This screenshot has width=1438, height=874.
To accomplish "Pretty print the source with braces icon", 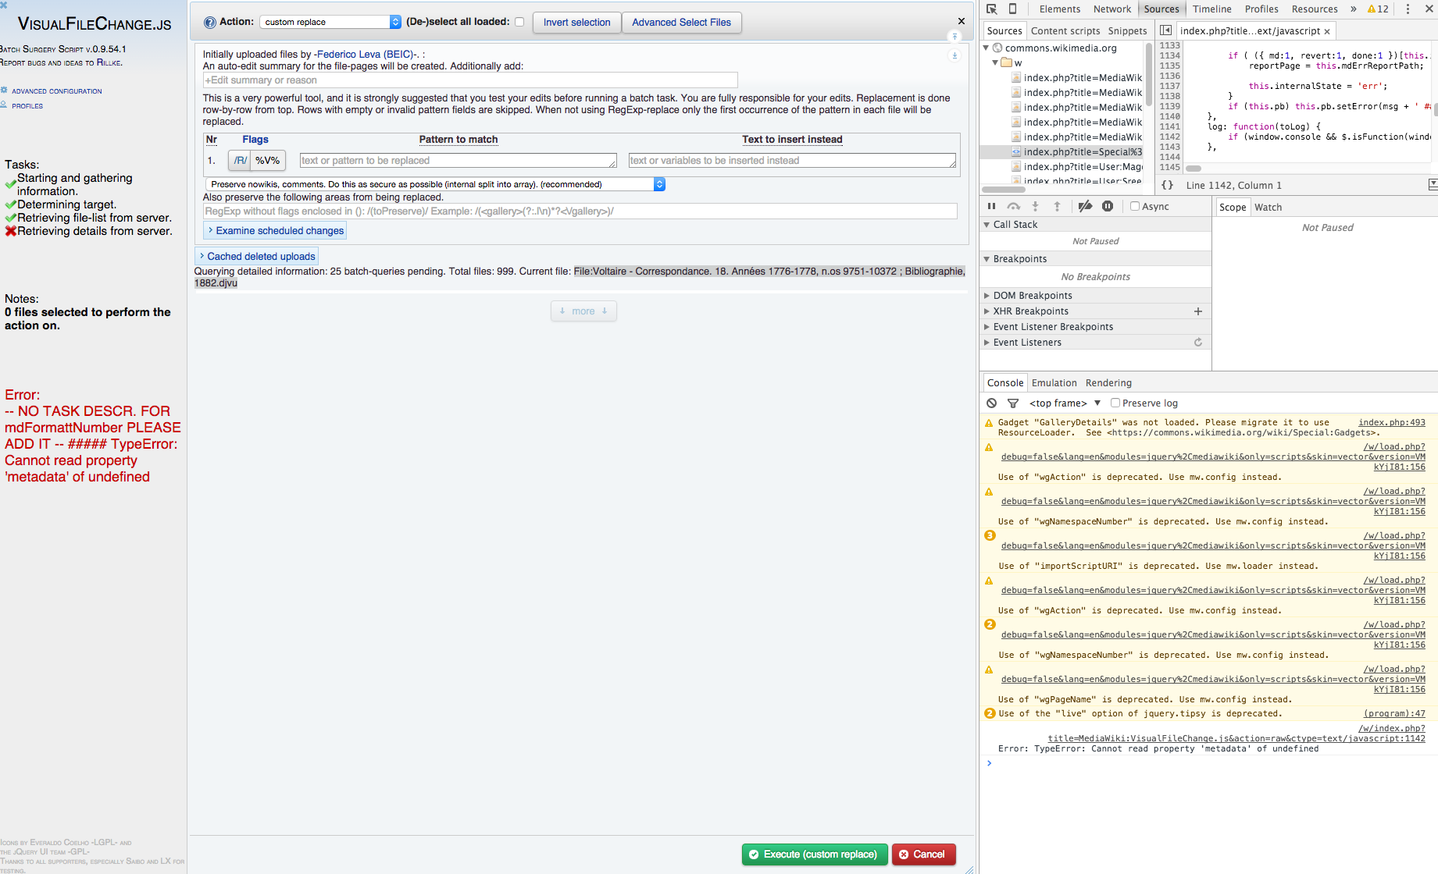I will [1167, 185].
